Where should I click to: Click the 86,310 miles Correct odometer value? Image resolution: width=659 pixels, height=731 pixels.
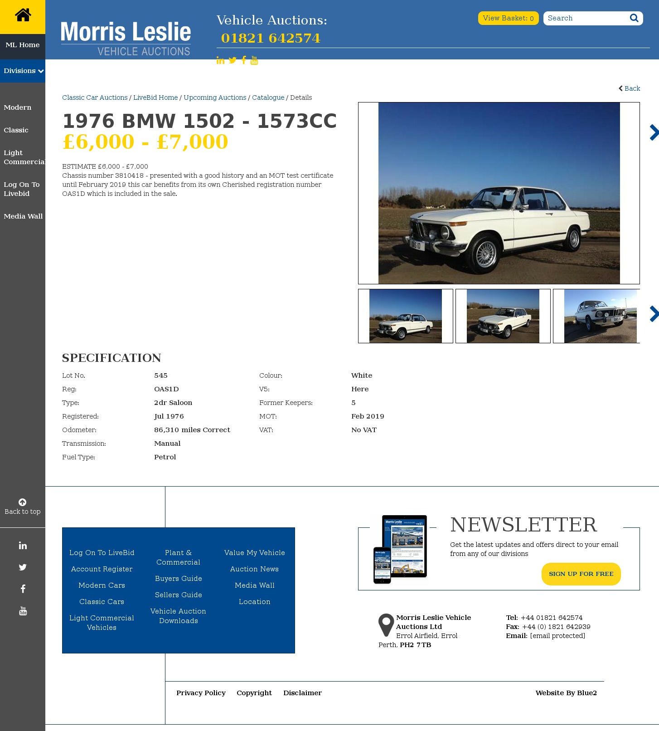192,430
